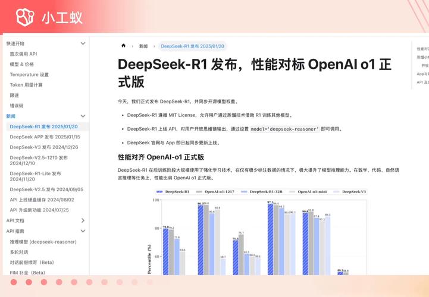Open DeepSeek-R1-Lite 发布 2024/11/20

[x=36, y=176]
